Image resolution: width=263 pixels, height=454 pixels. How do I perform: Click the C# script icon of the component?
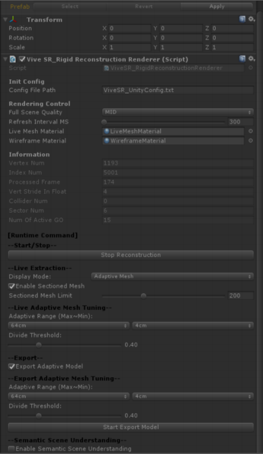[13, 59]
